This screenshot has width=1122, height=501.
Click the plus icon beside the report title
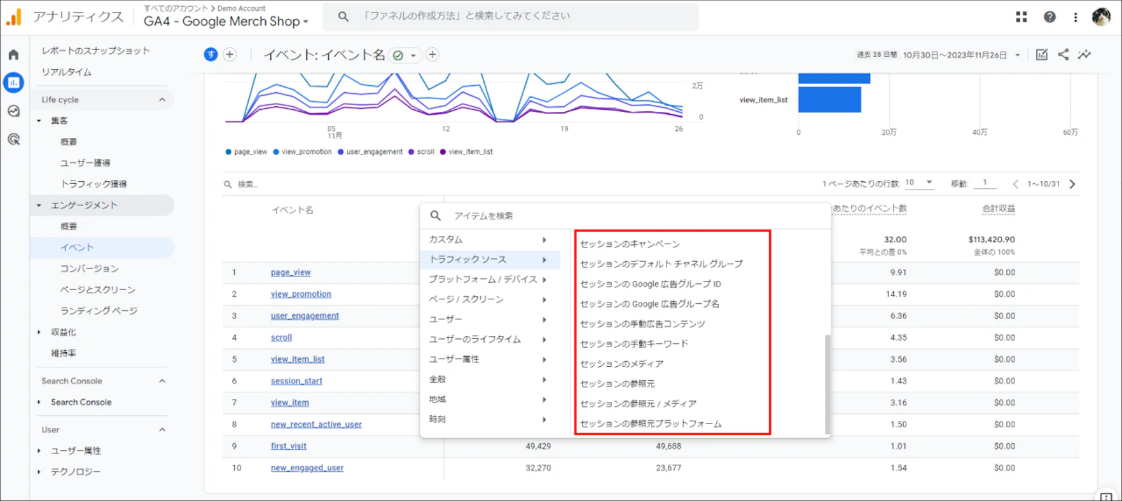pyautogui.click(x=433, y=55)
